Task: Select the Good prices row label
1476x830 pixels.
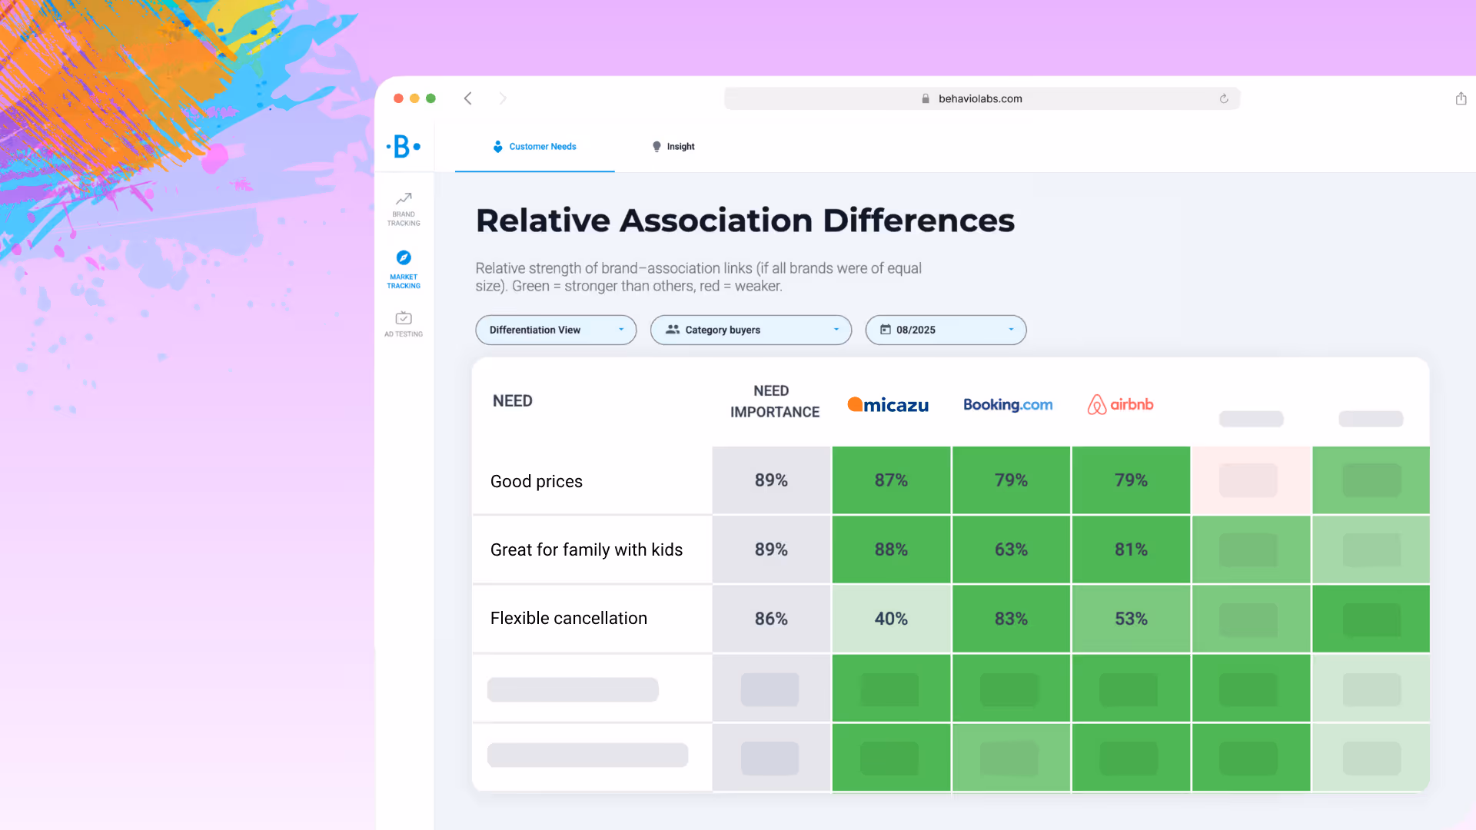Action: (536, 481)
